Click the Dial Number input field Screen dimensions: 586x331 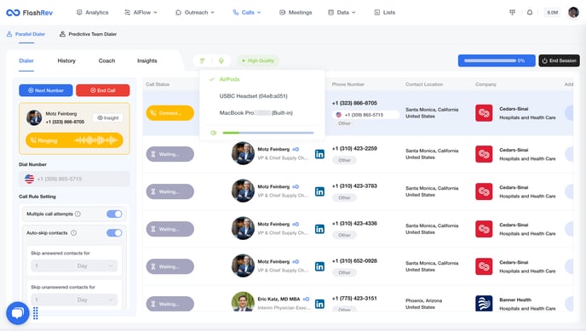pyautogui.click(x=74, y=179)
